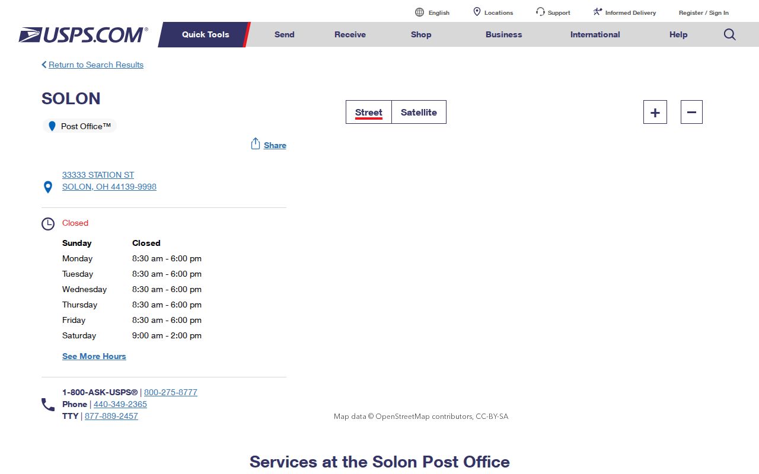759x474 pixels.
Task: Click the English language link
Action: click(439, 12)
